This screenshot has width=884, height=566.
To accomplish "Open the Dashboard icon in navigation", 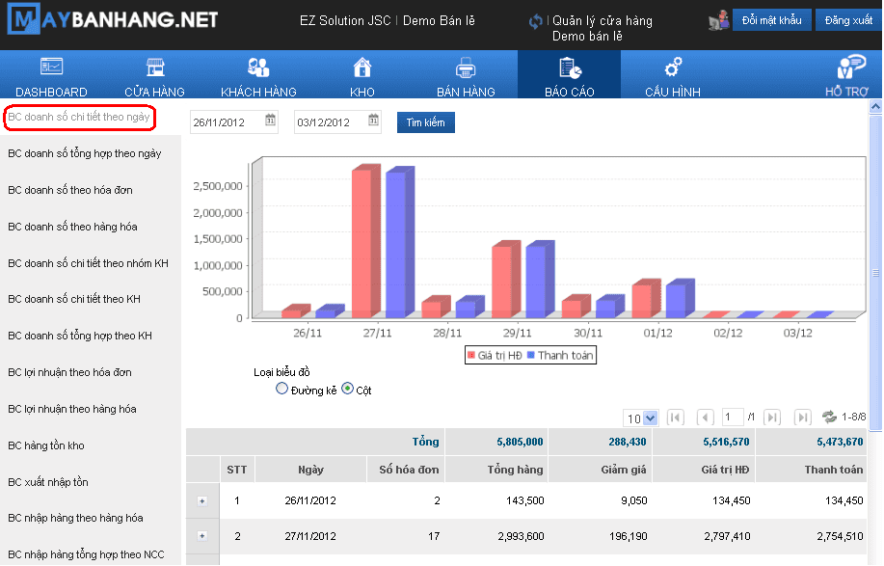I will click(x=51, y=67).
